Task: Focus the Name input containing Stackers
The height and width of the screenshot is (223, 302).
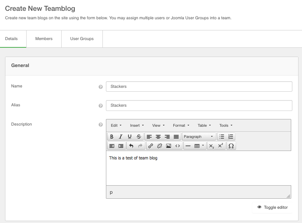Action: [199, 86]
